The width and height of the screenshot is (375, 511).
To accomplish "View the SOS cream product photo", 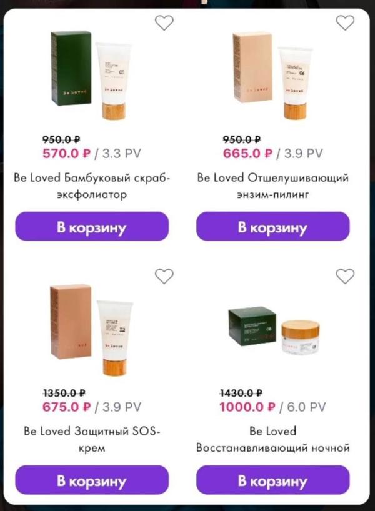I will click(x=91, y=329).
